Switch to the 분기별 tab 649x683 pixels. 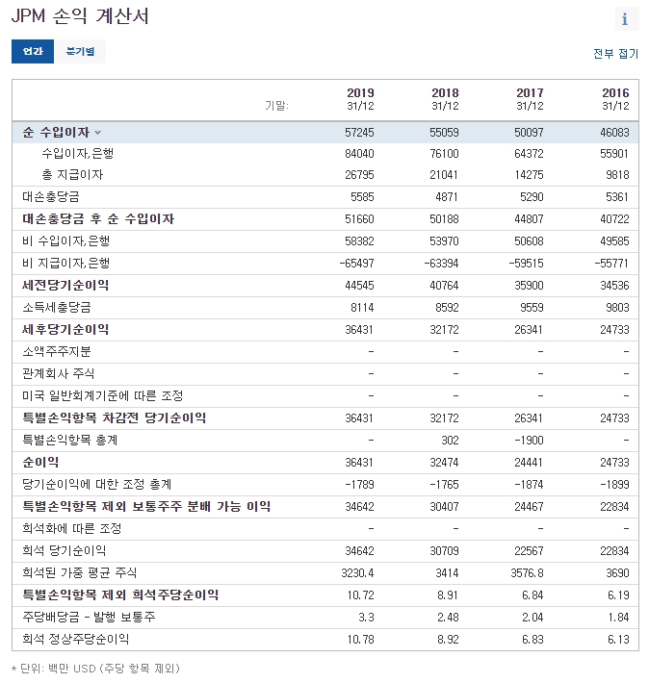[80, 51]
